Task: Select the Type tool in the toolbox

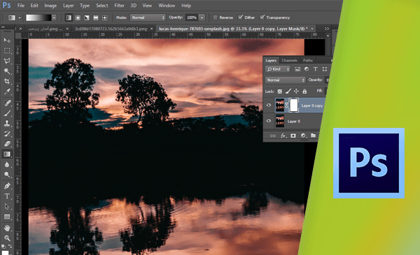Action: tap(7, 196)
